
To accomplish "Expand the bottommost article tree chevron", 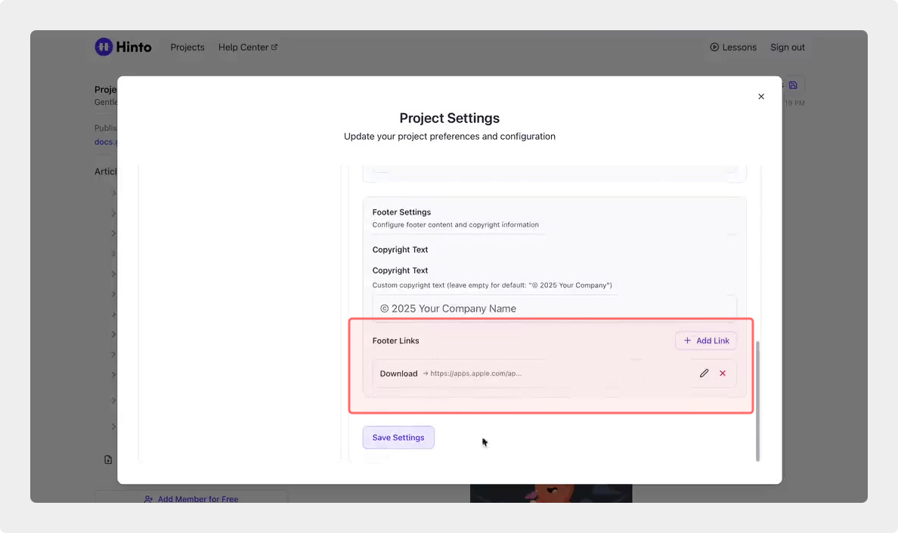I will point(114,427).
